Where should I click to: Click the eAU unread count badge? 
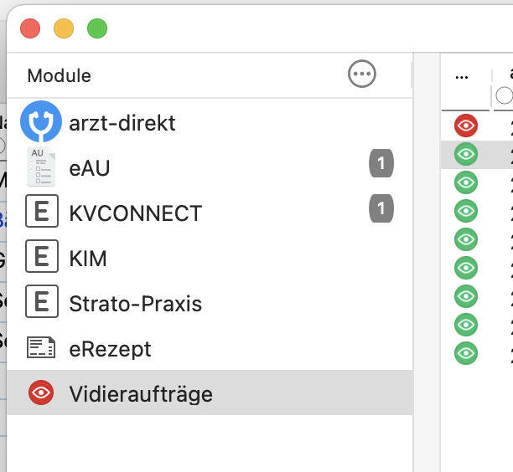point(381,163)
